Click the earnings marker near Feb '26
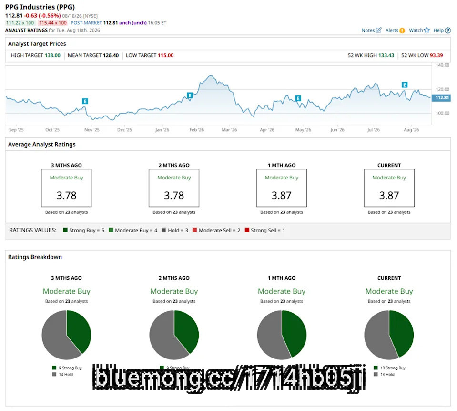The image size is (457, 411). 190,95
